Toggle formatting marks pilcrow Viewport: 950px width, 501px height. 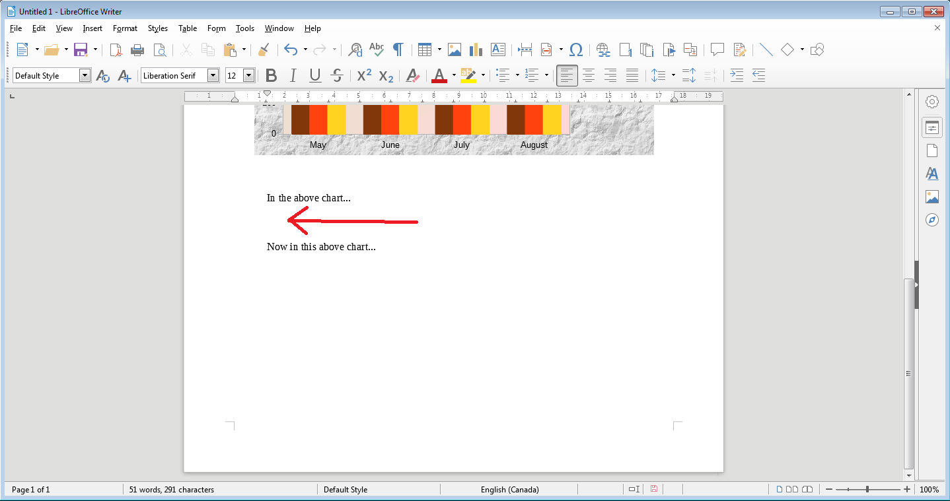398,50
